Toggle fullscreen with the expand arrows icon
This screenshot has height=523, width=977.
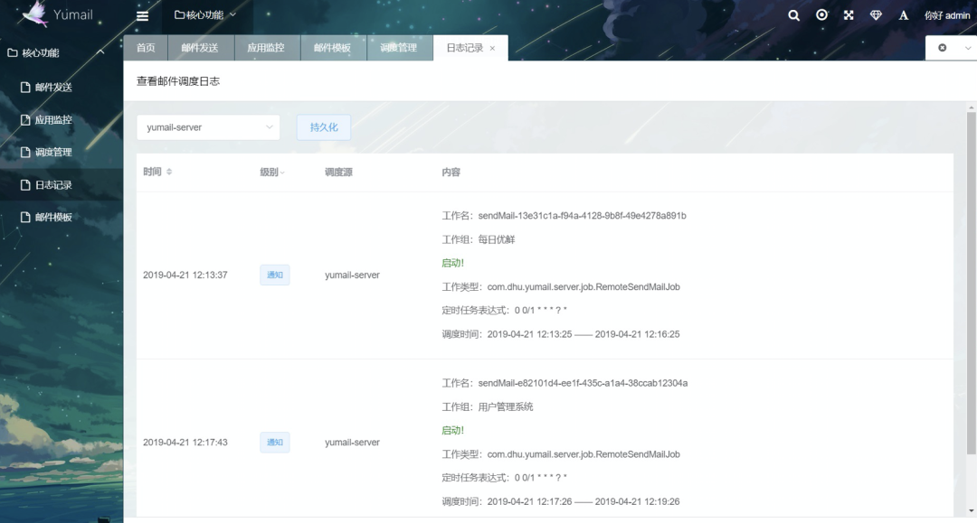coord(849,15)
